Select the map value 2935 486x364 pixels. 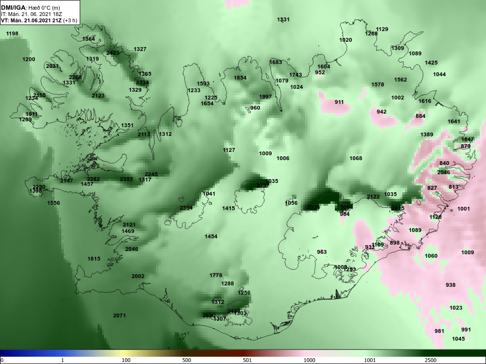point(313,207)
